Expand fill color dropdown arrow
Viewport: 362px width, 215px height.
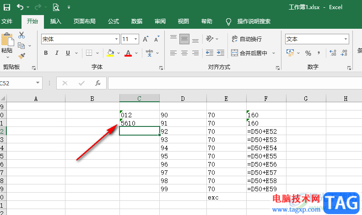(119, 53)
